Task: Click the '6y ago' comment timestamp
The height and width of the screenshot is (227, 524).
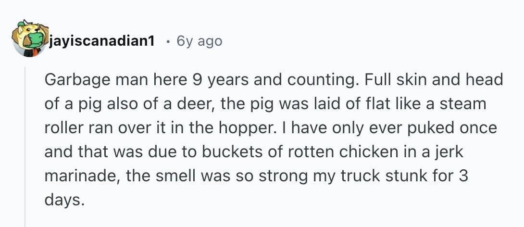Action: 200,41
